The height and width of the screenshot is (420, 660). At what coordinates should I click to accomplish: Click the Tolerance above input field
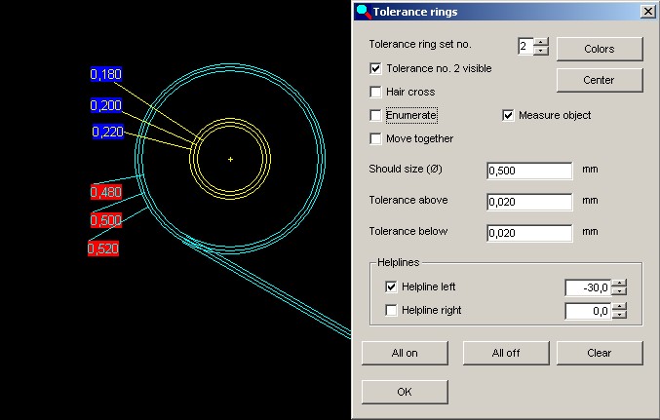pos(528,202)
